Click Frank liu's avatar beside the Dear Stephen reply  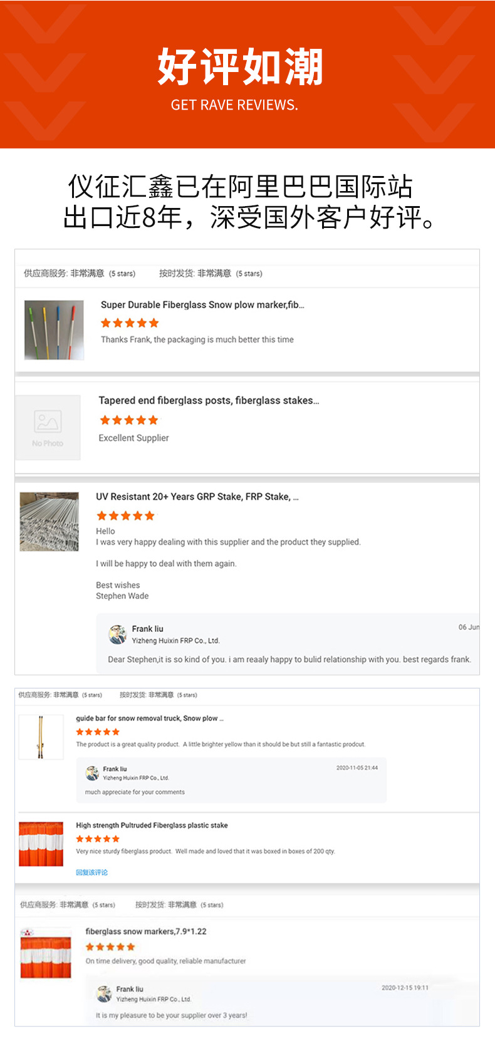click(117, 634)
